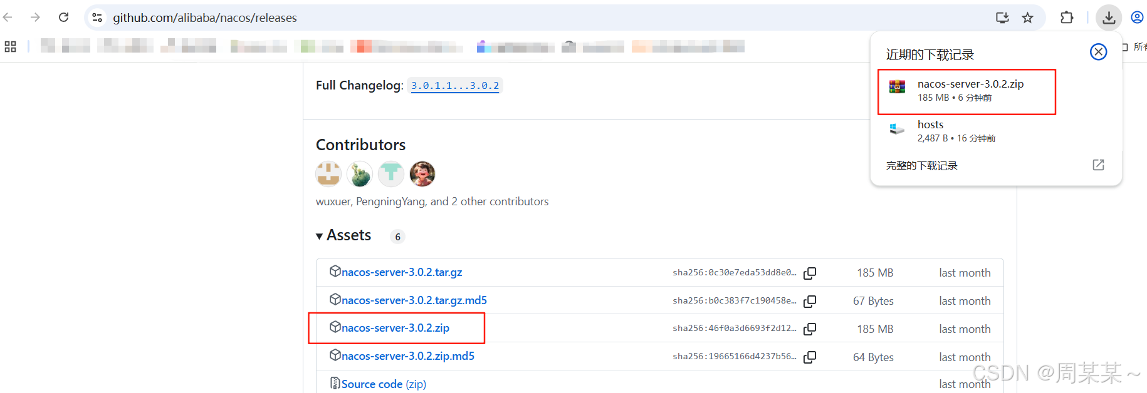Click 64 Bytes size of zip.md5
The height and width of the screenshot is (393, 1147).
[x=873, y=357]
